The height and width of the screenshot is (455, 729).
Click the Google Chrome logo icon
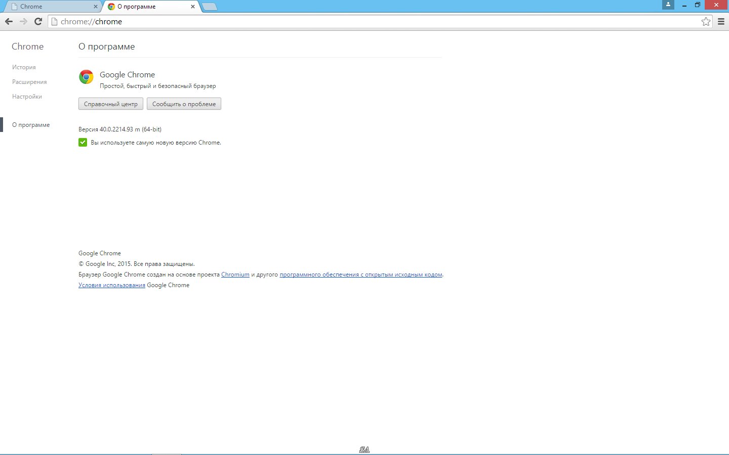[86, 77]
